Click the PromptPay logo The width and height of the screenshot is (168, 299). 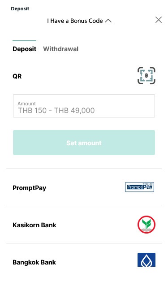(139, 187)
